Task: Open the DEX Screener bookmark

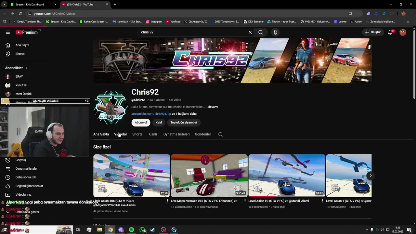Action: (x=253, y=22)
